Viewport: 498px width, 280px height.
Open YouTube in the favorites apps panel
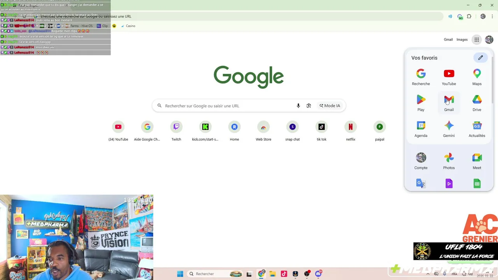click(x=449, y=77)
